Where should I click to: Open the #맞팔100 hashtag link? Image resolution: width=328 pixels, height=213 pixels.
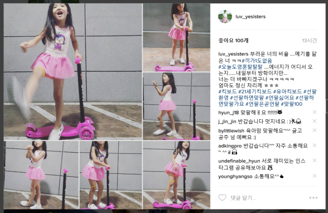tap(292, 104)
